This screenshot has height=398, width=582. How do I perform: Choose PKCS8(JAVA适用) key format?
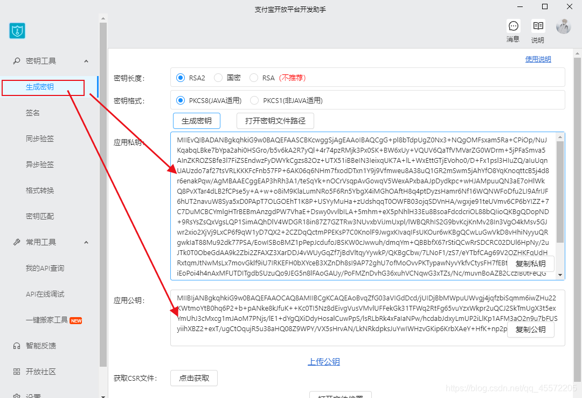pos(181,100)
